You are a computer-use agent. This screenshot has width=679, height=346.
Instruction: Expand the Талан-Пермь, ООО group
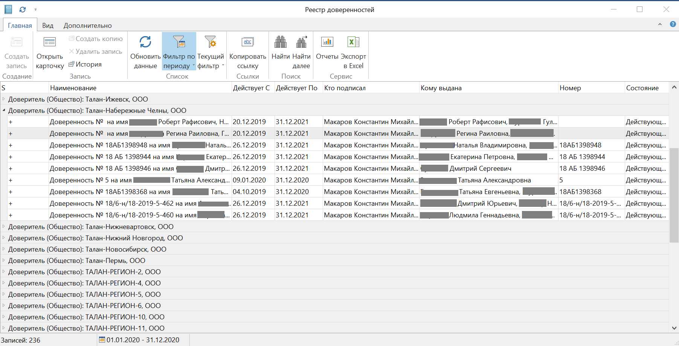point(4,260)
